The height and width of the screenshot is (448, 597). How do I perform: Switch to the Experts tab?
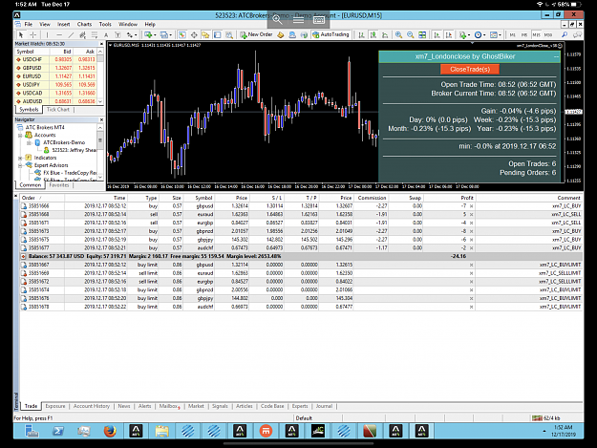coord(300,406)
